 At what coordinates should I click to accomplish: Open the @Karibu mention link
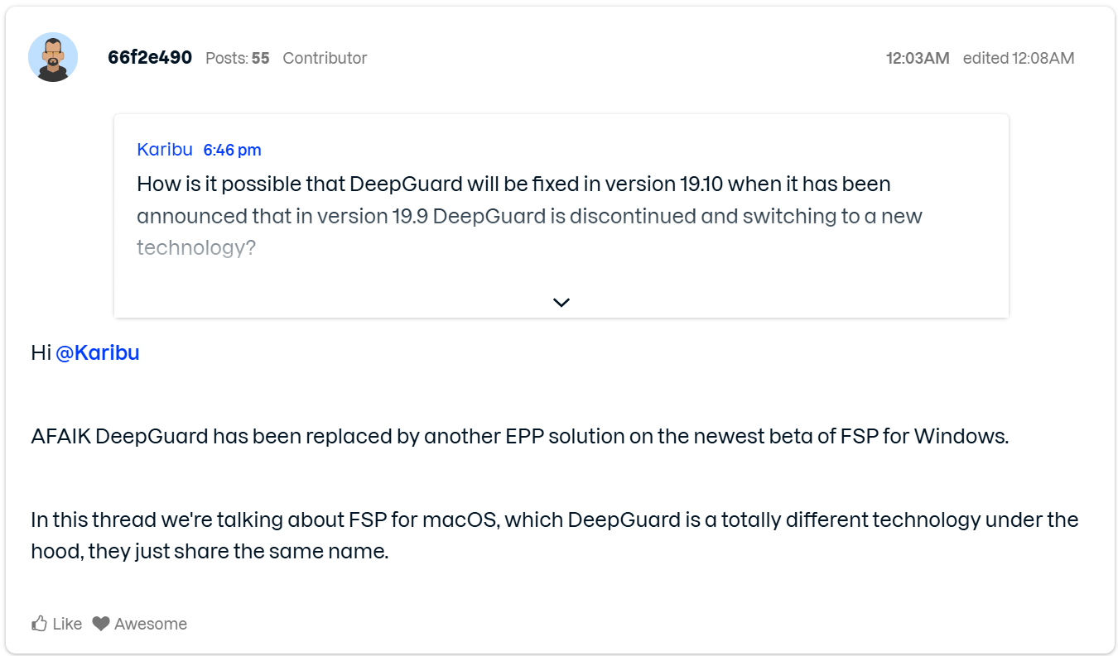pyautogui.click(x=97, y=352)
